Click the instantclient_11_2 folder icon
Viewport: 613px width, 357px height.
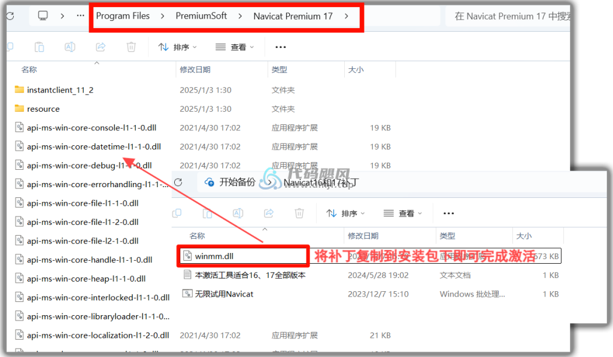[19, 90]
